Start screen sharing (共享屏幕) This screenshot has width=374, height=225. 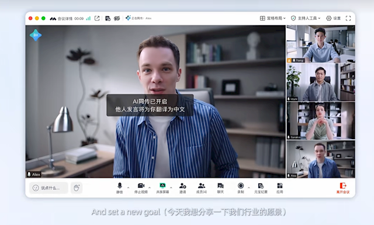pyautogui.click(x=162, y=188)
